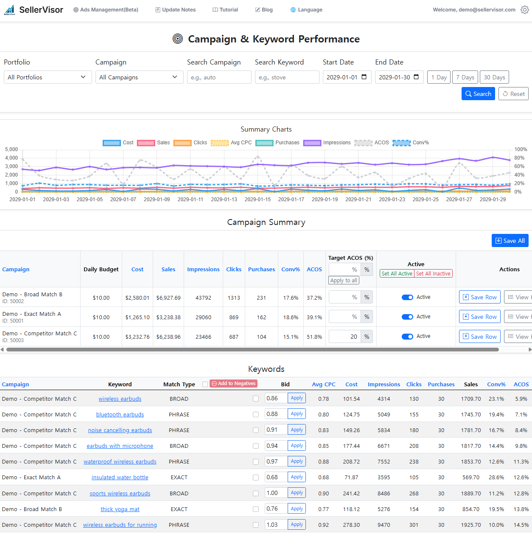Viewport: 532px width, 534px height.
Task: Open End Date calendar picker icon
Action: coord(416,77)
